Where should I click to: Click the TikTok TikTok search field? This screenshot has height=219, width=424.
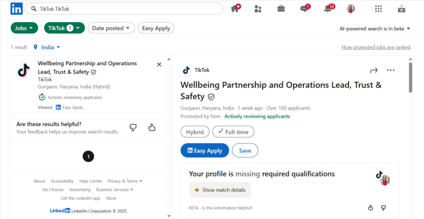click(124, 9)
